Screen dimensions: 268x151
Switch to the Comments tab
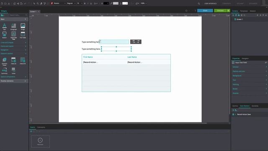pos(41,128)
